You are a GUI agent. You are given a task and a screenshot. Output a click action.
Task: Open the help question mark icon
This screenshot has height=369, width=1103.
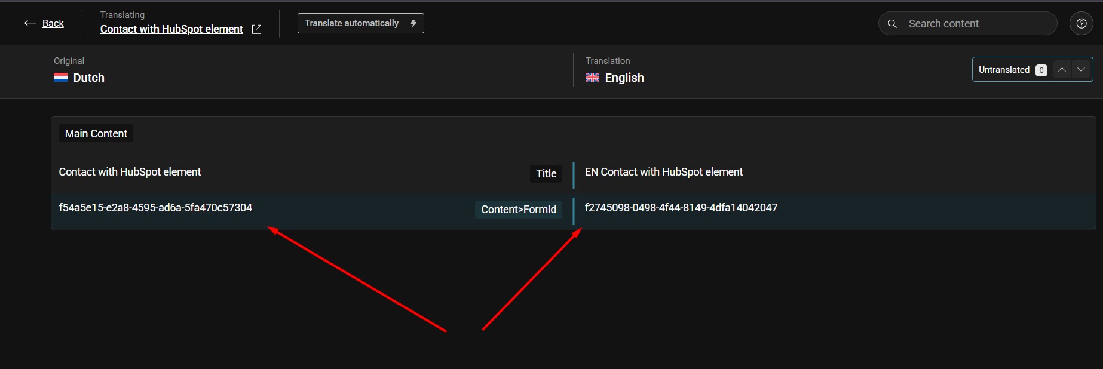point(1081,24)
